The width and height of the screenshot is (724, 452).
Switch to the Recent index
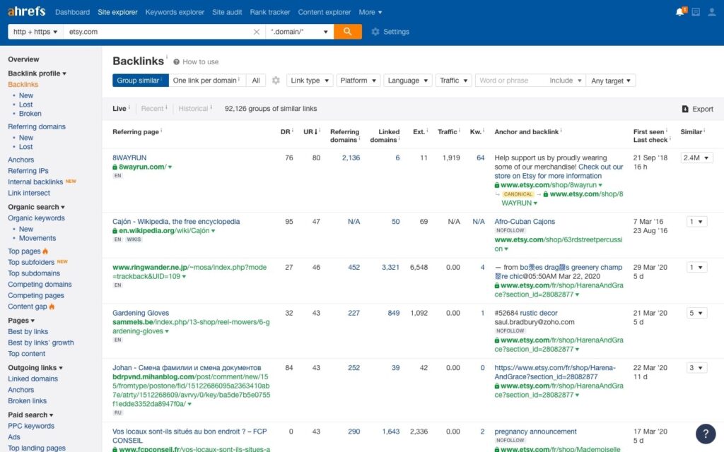(153, 108)
